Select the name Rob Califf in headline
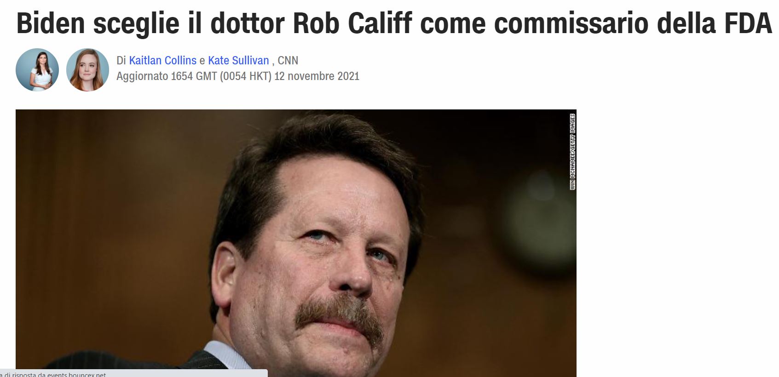The image size is (779, 377). (352, 23)
